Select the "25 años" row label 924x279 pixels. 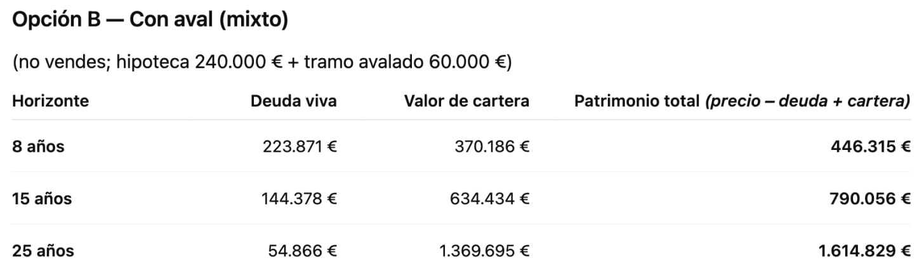[x=43, y=251]
